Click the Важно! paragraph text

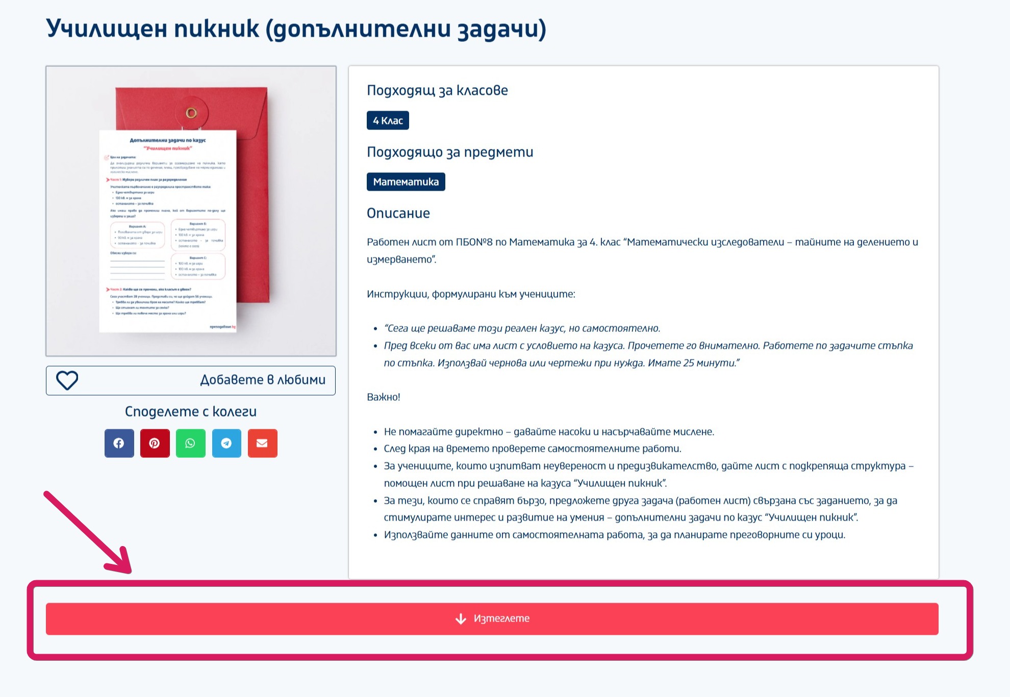tap(384, 397)
